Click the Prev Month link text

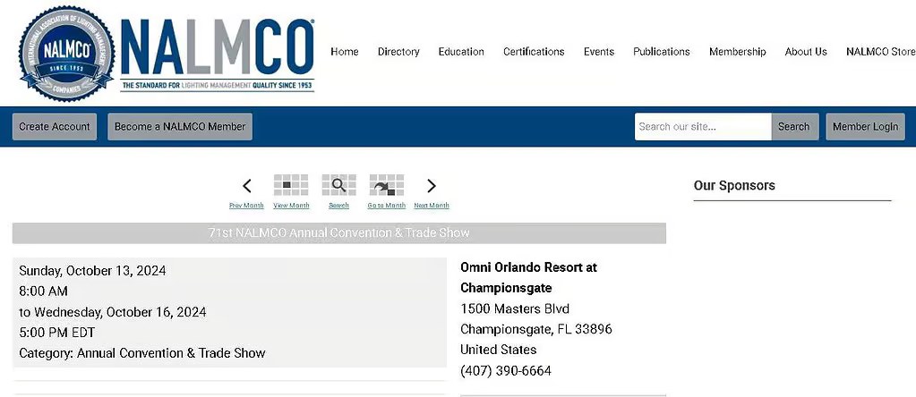point(246,205)
